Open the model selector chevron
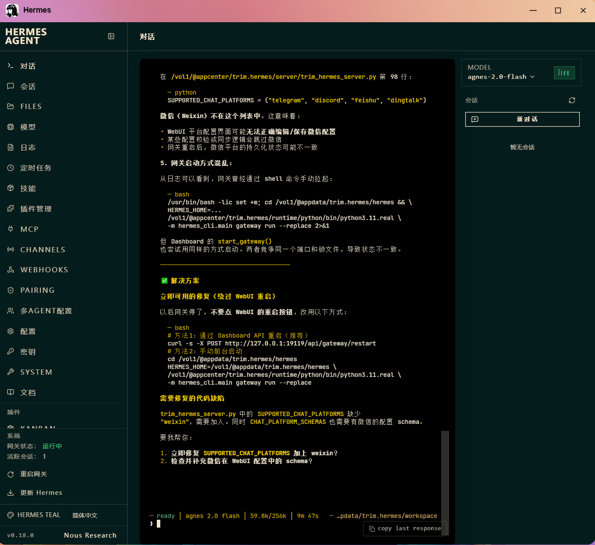The image size is (595, 545). [x=532, y=77]
